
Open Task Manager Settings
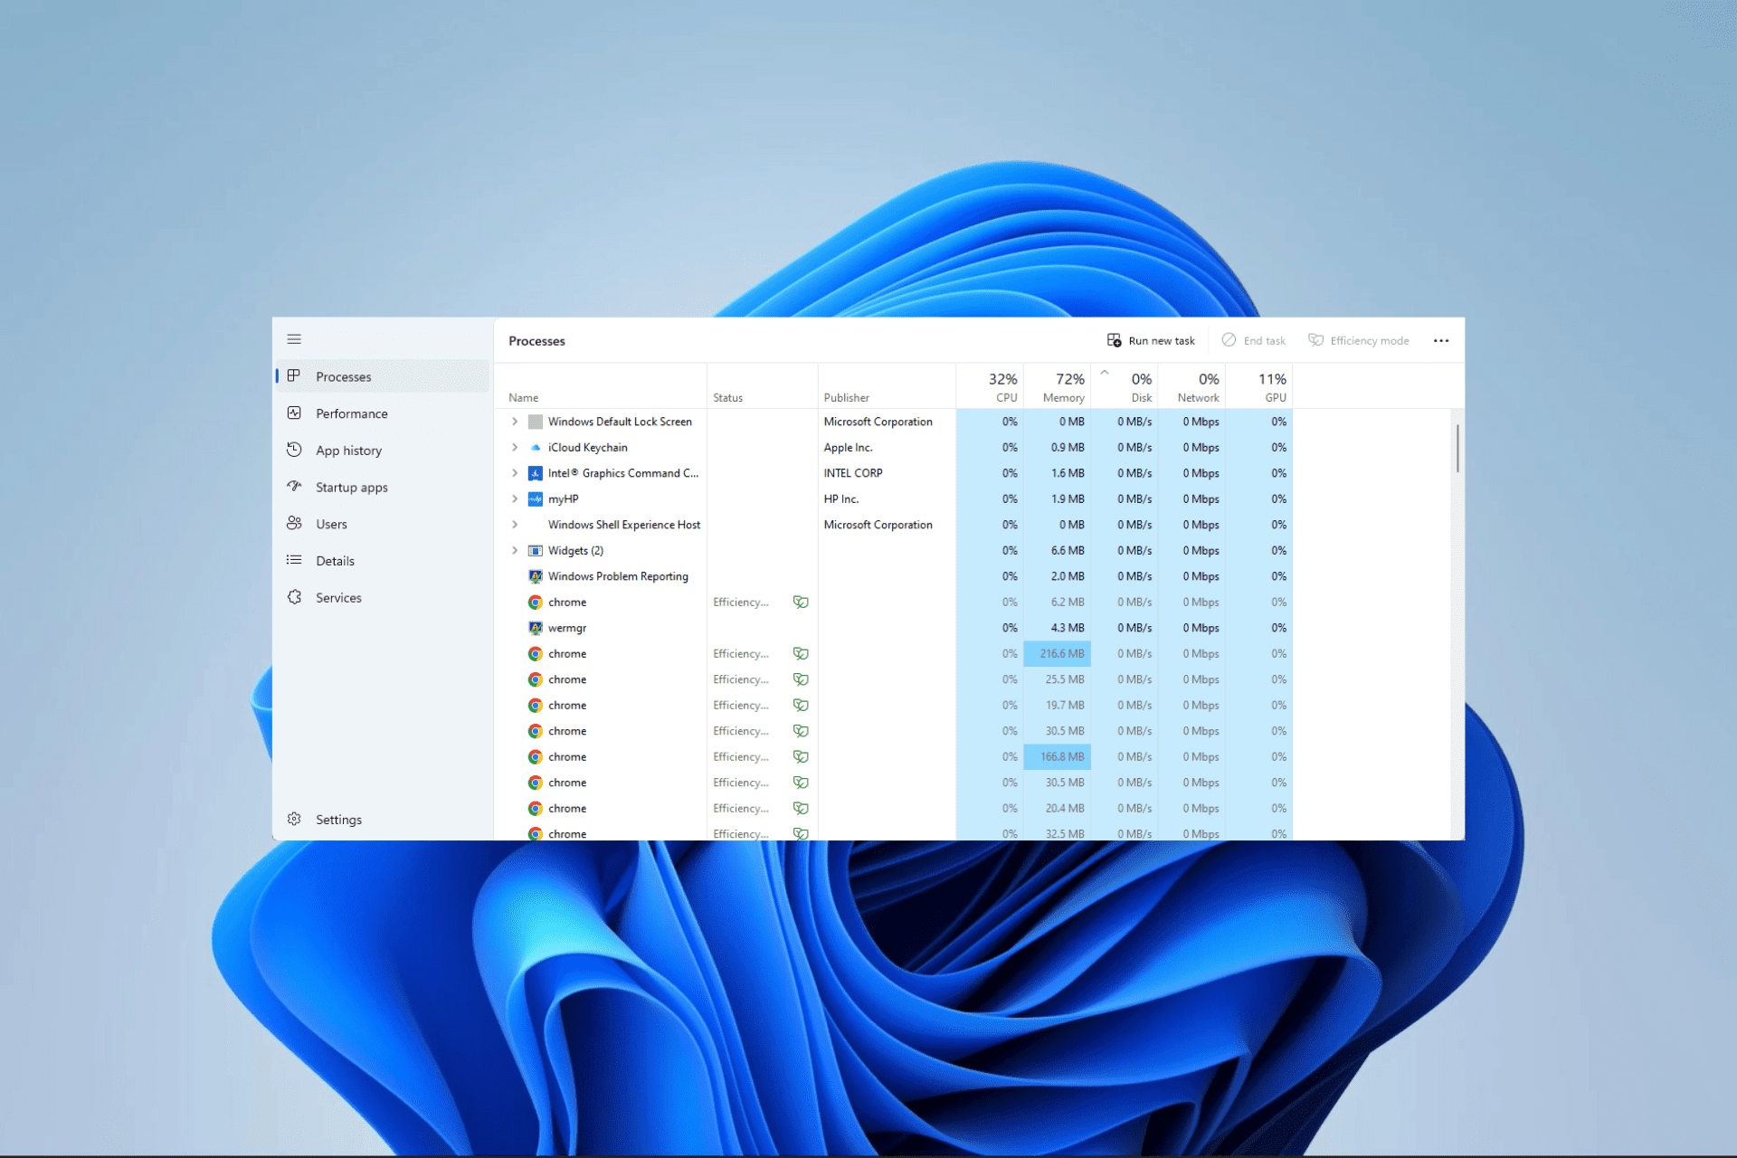click(x=337, y=820)
